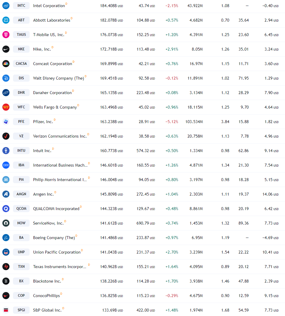Click the IBM logo icon
Screen dimensions: 285x316
tap(6, 165)
